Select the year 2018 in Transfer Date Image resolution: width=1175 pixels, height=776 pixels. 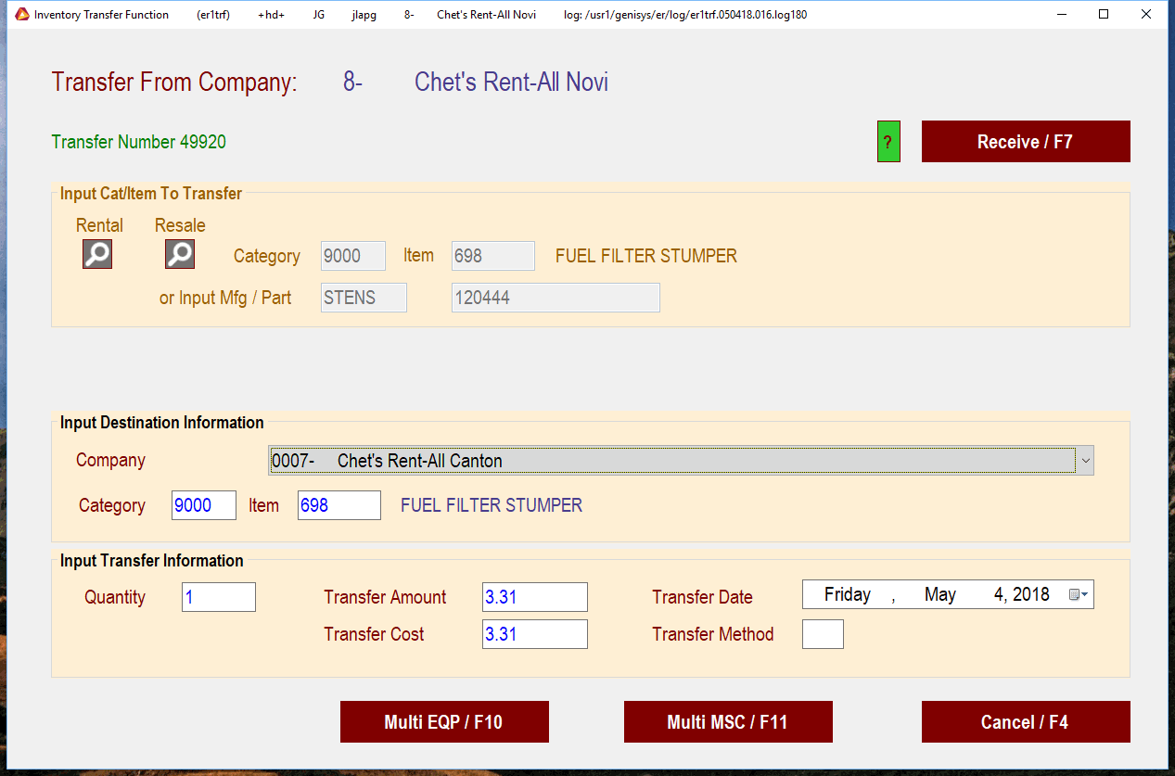coord(1031,595)
